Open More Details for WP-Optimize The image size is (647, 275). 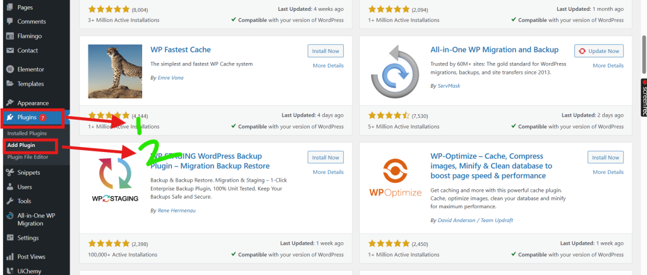click(x=608, y=172)
